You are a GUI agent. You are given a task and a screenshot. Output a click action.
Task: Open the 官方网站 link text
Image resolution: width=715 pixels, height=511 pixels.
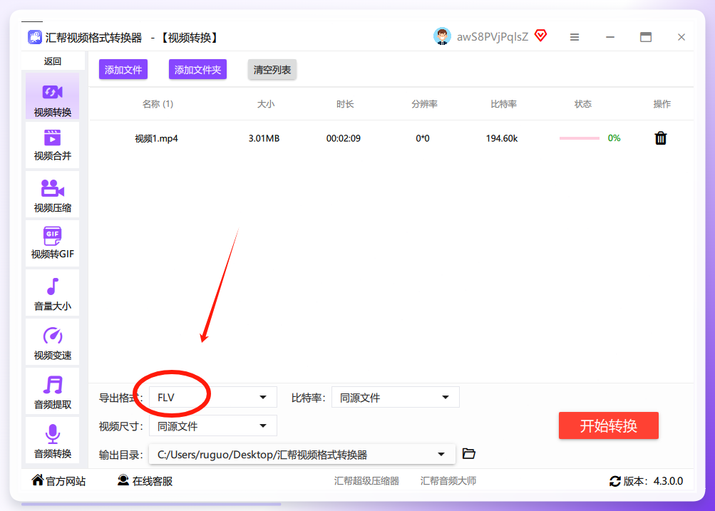point(66,481)
